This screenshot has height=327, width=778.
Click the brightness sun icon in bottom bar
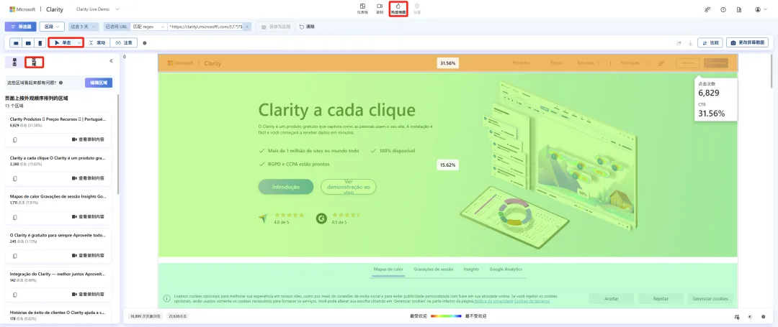(750, 316)
